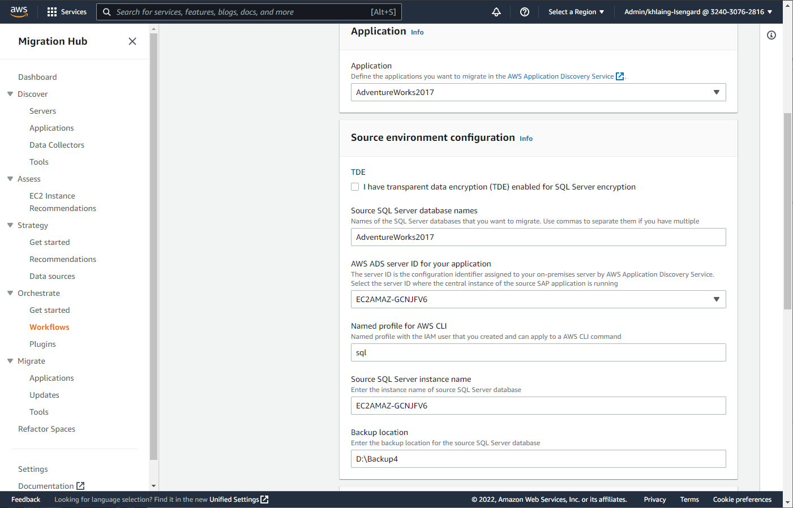793x508 pixels.
Task: Enable the TDE encryption checkbox
Action: (x=355, y=187)
